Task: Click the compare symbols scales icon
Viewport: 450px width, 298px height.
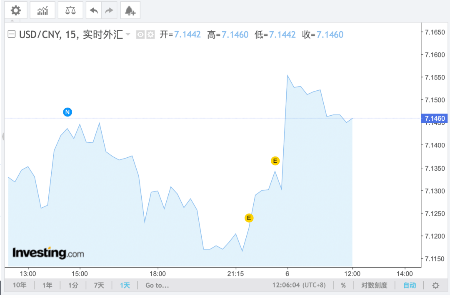Action: 70,10
